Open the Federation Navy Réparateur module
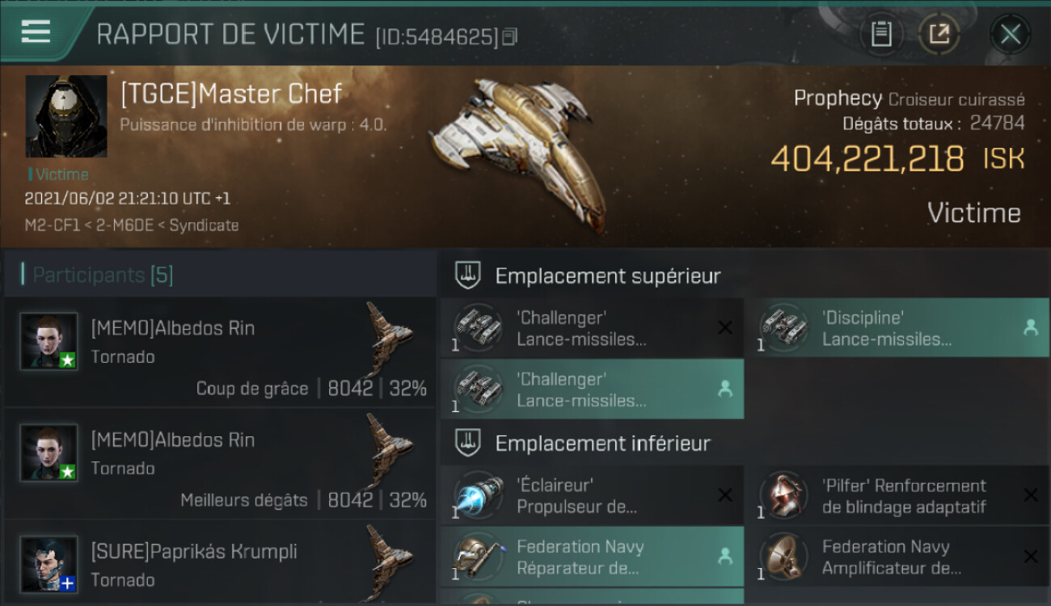1051x606 pixels. [592, 558]
